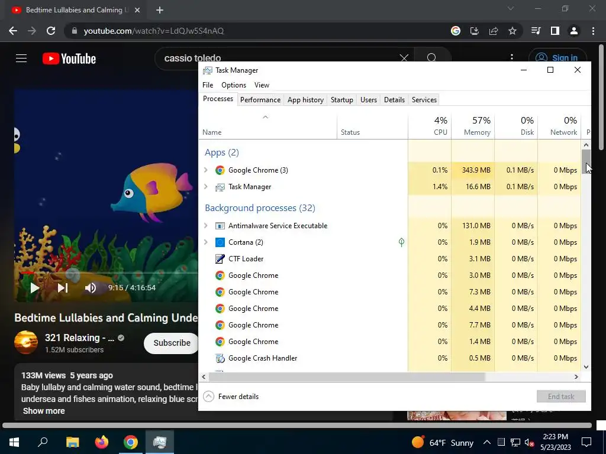606x454 pixels.
Task: Click the YouTube search magnifier button
Action: pyautogui.click(x=431, y=59)
